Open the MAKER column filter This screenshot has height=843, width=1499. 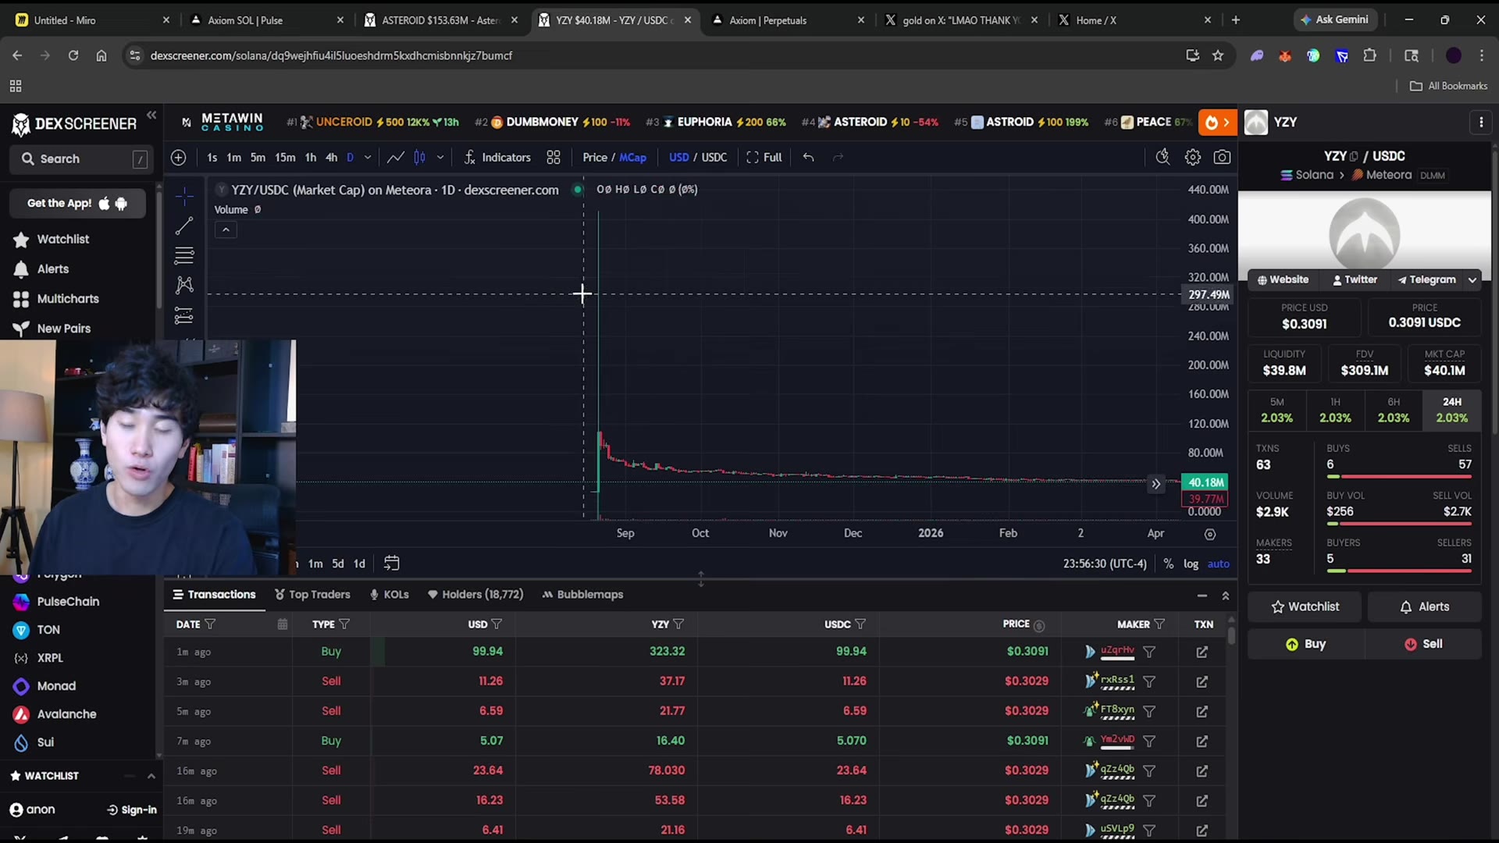[x=1159, y=624]
